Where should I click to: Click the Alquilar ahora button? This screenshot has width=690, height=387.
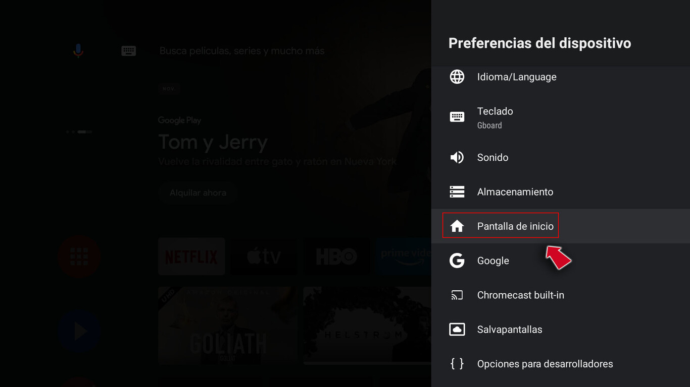point(198,193)
